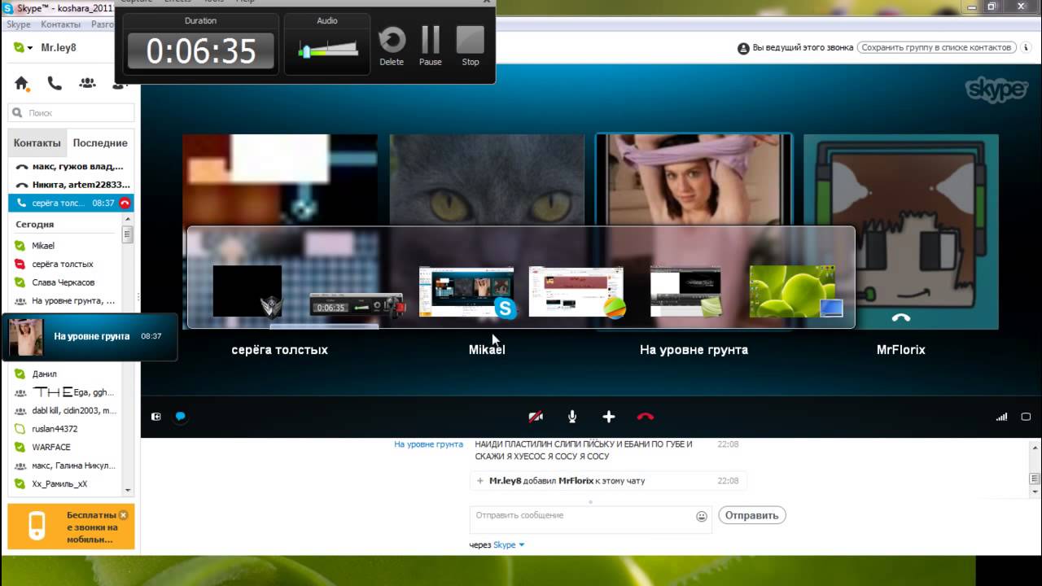Image resolution: width=1042 pixels, height=586 pixels.
Task: Select Слава Черкасов in the list
Action: click(x=65, y=282)
